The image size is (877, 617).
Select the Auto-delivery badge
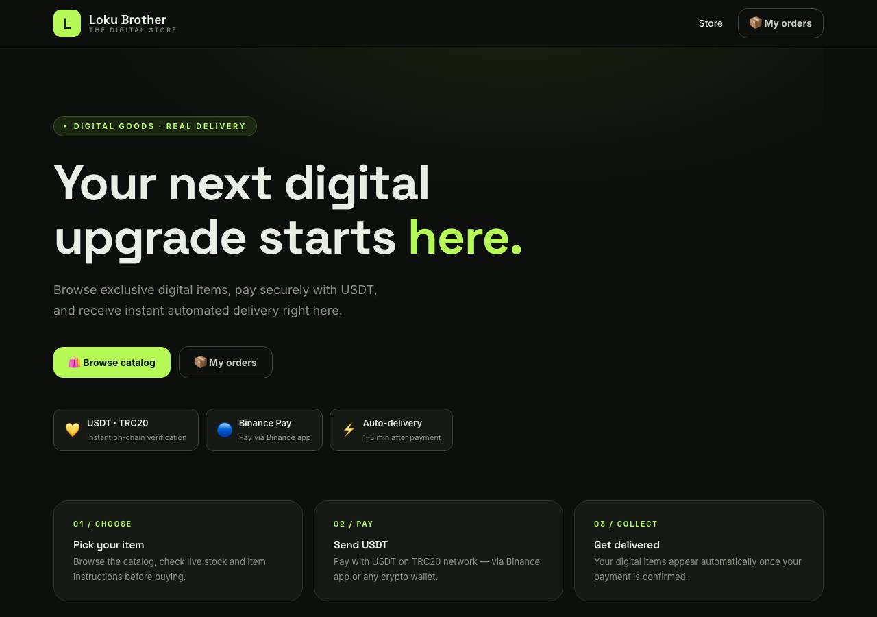pyautogui.click(x=391, y=430)
